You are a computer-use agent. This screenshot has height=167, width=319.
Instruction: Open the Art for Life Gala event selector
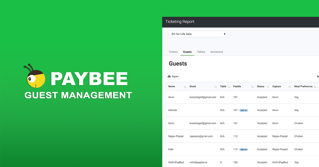click(198, 34)
